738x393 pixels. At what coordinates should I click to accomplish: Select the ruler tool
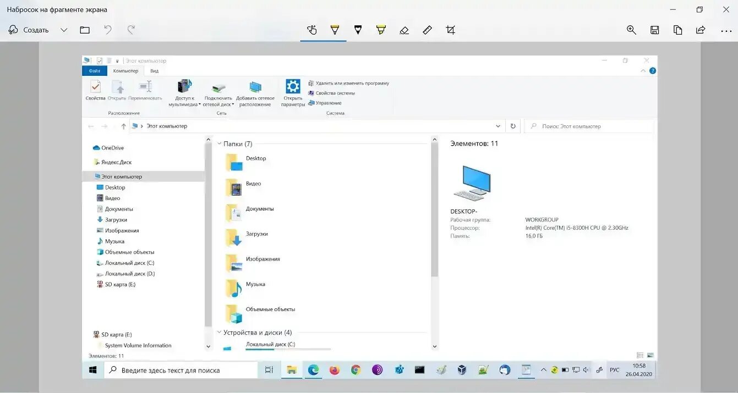click(428, 30)
